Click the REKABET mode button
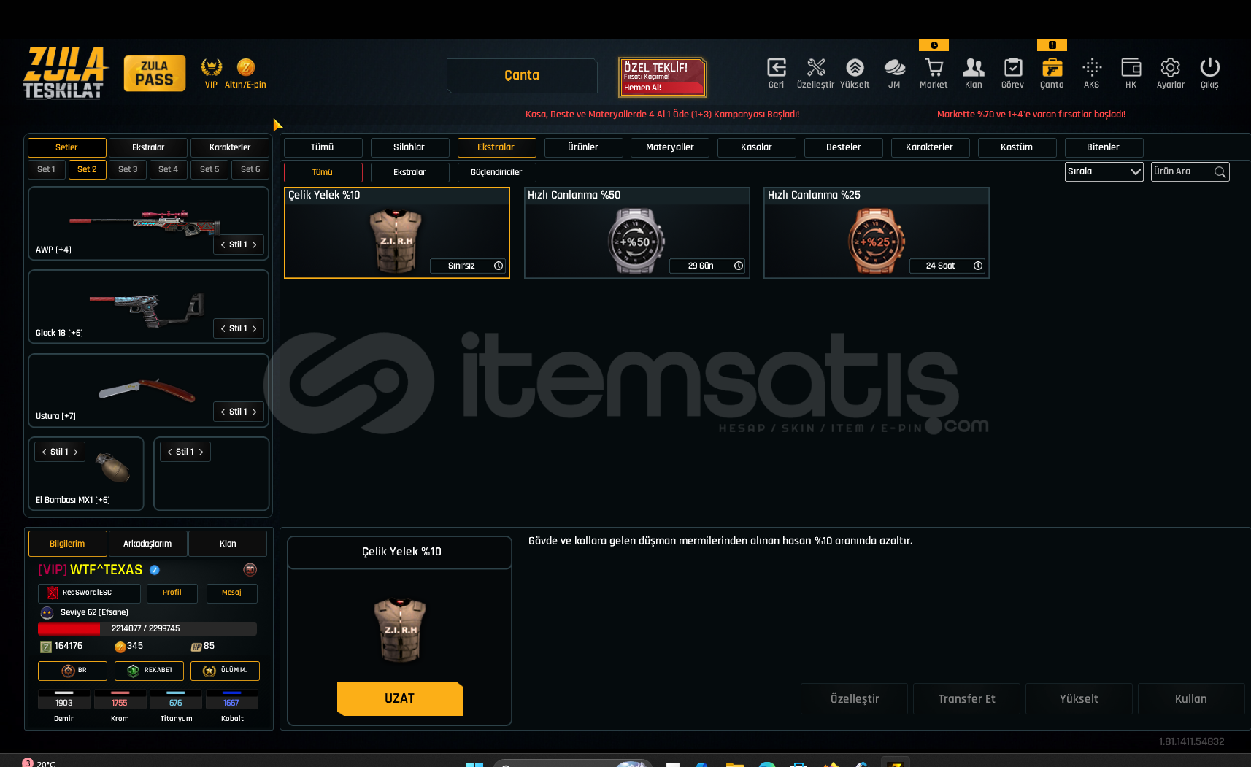 click(149, 671)
